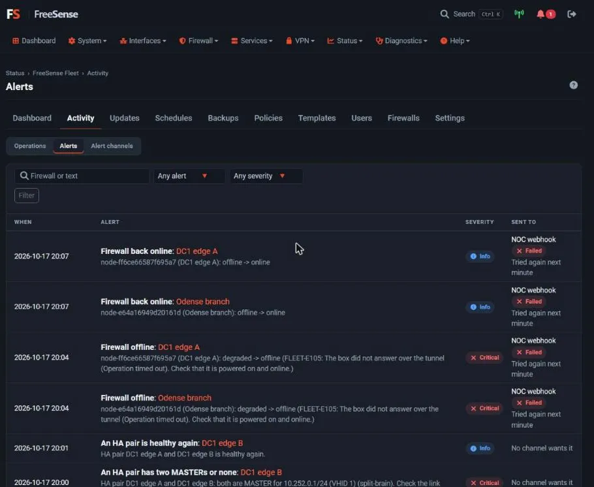The image size is (594, 487).
Task: Click the Firewall or text search field
Action: [x=82, y=176]
